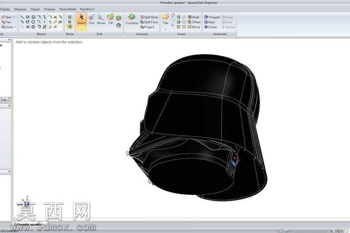Select the Point sketch tool

(44, 22)
